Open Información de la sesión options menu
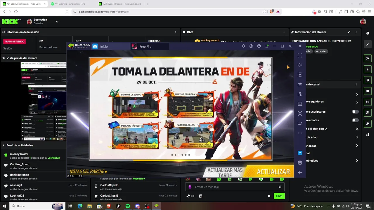This screenshot has height=210, width=374. pyautogui.click(x=176, y=32)
